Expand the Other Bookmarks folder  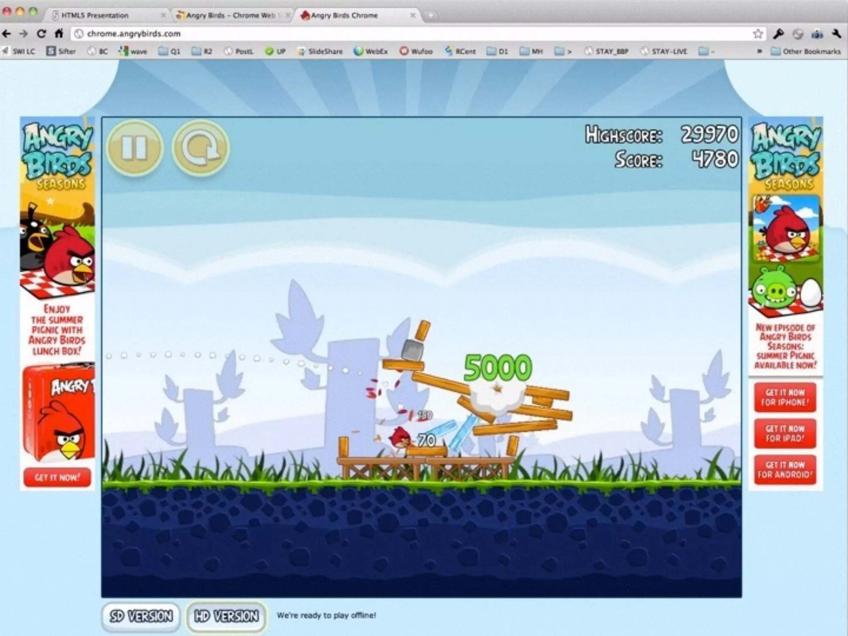[x=805, y=51]
